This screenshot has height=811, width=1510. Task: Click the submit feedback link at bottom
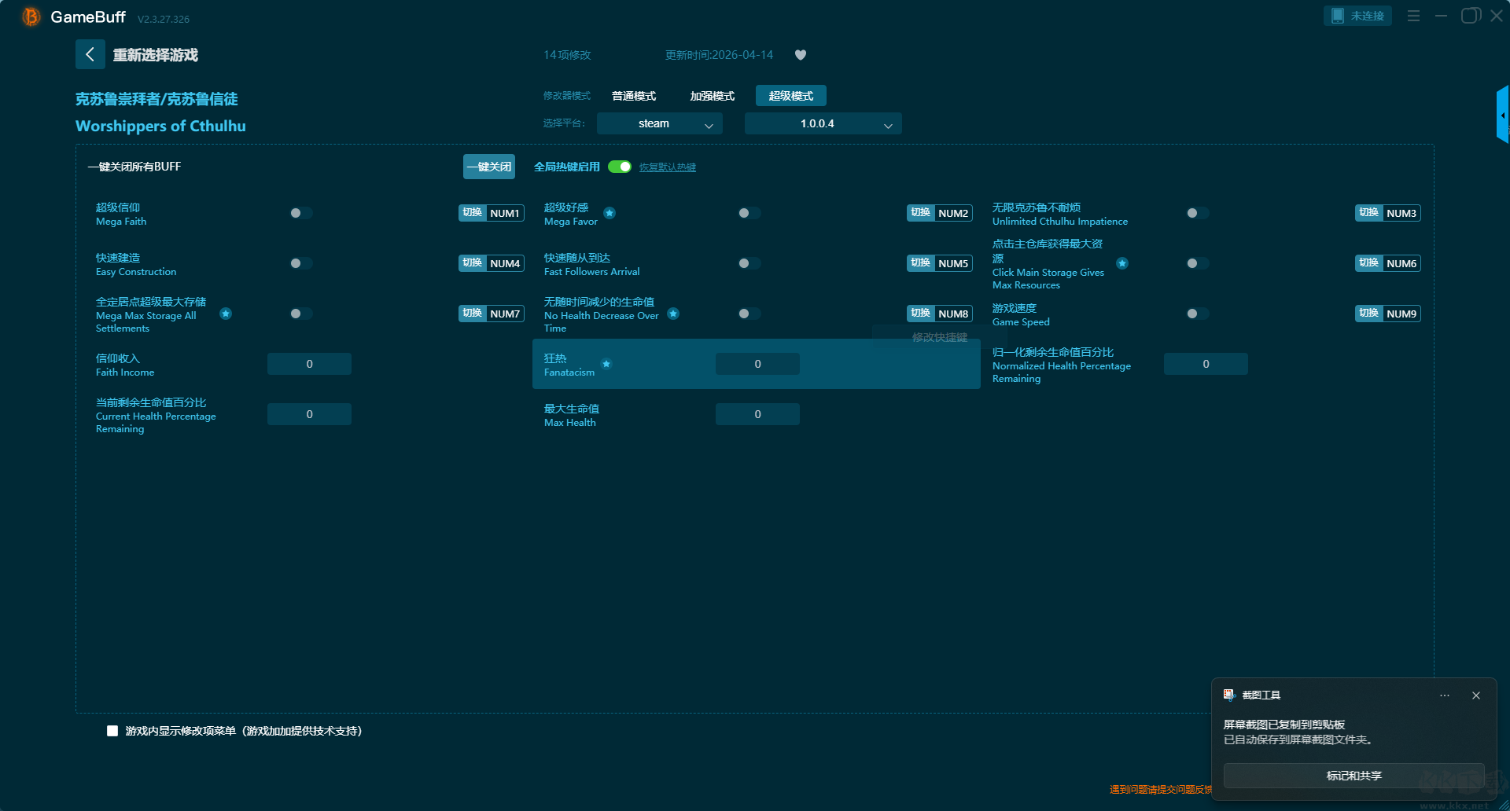(1161, 790)
